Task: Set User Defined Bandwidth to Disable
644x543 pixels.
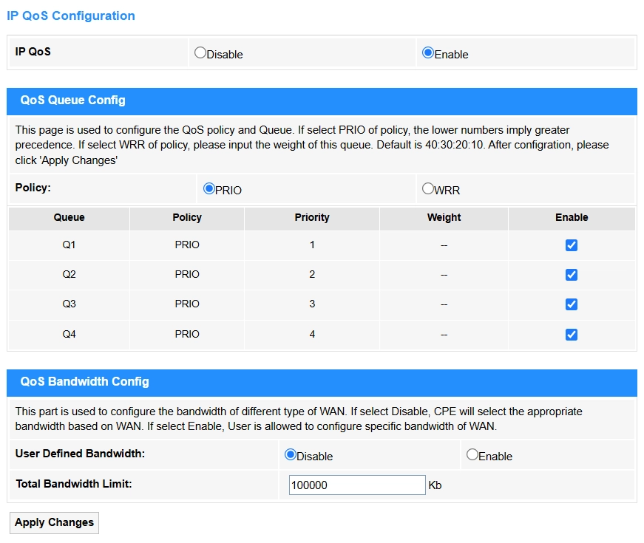Action: pos(291,455)
